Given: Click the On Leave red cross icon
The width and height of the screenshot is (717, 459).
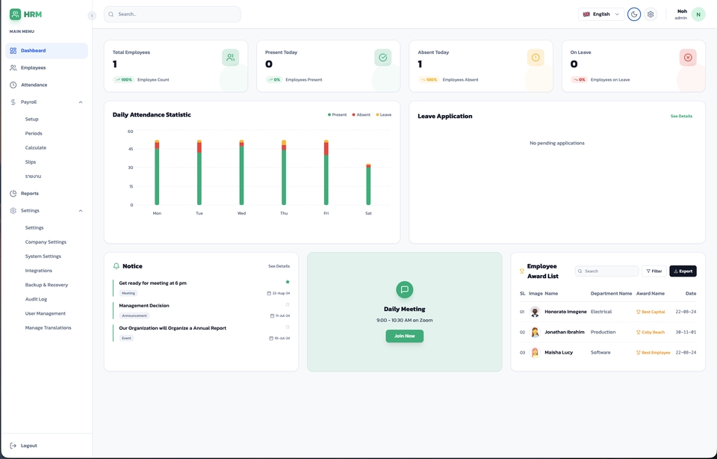Looking at the screenshot, I should point(687,58).
